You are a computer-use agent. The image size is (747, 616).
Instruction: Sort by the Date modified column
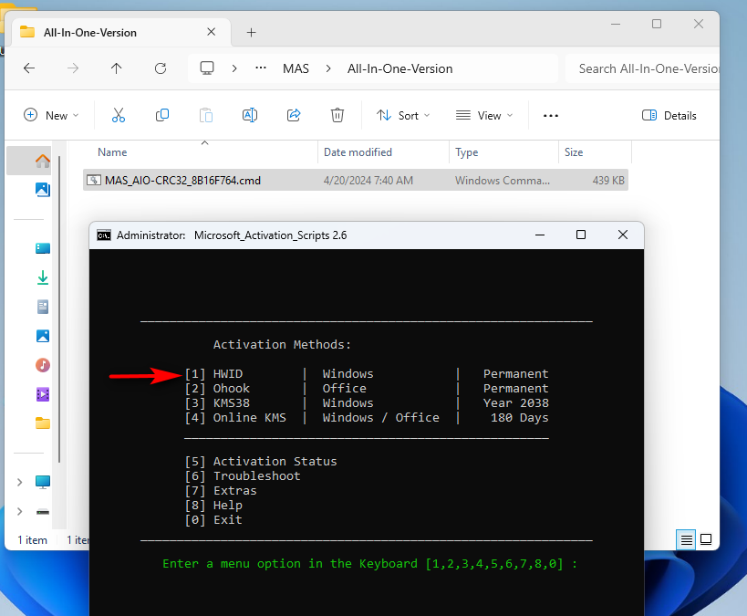point(358,152)
